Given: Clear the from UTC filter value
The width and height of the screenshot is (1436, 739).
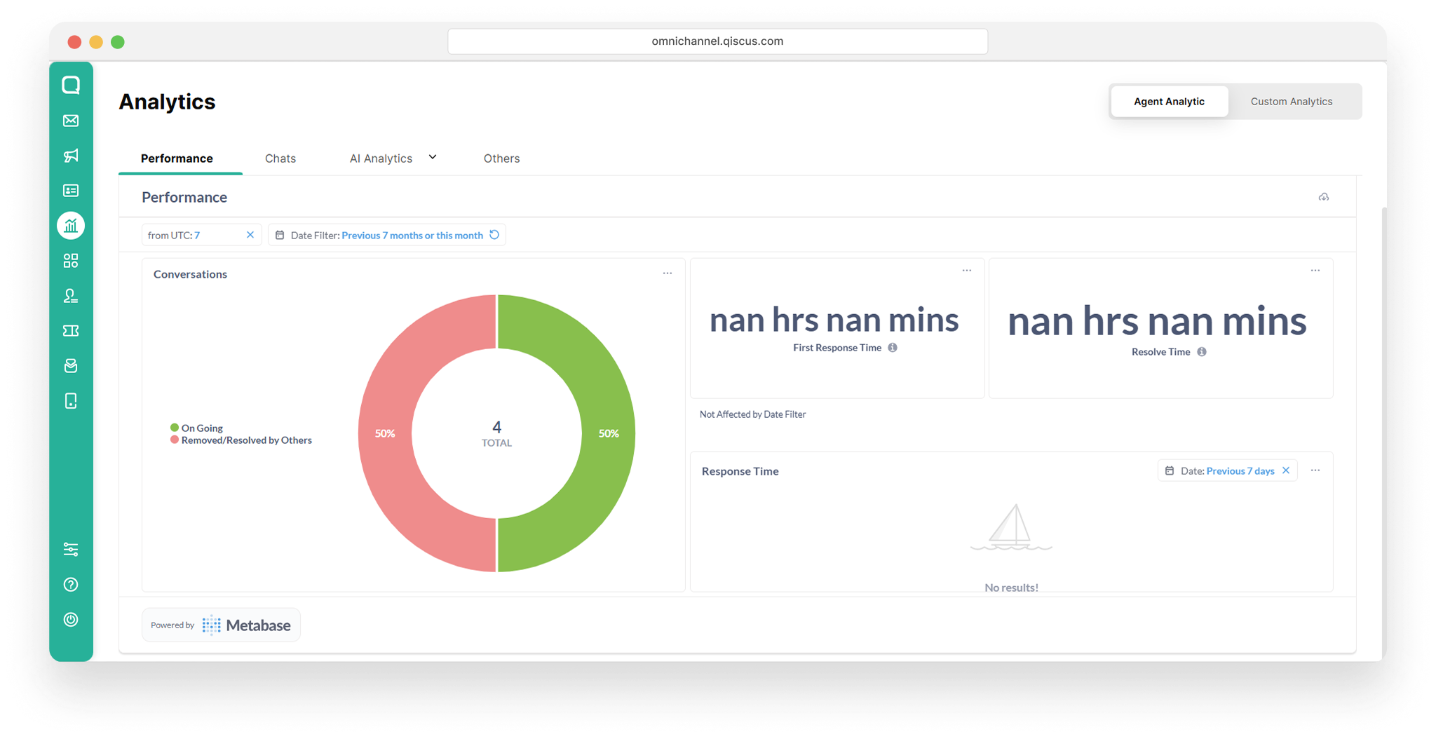Looking at the screenshot, I should pyautogui.click(x=250, y=235).
